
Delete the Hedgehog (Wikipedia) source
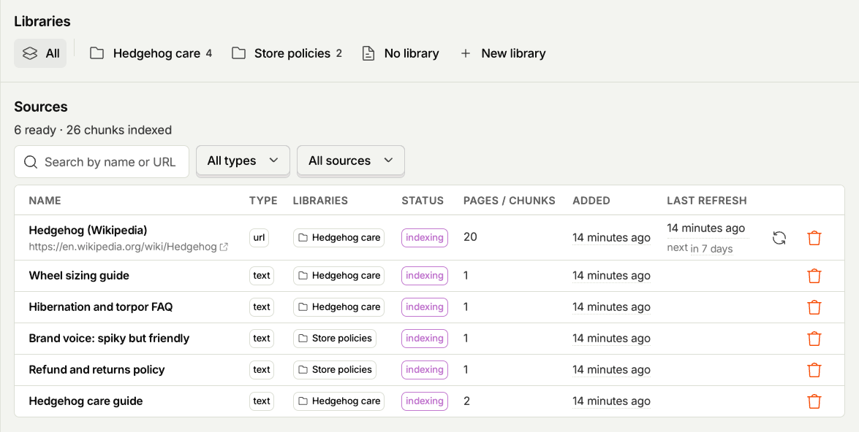click(814, 238)
